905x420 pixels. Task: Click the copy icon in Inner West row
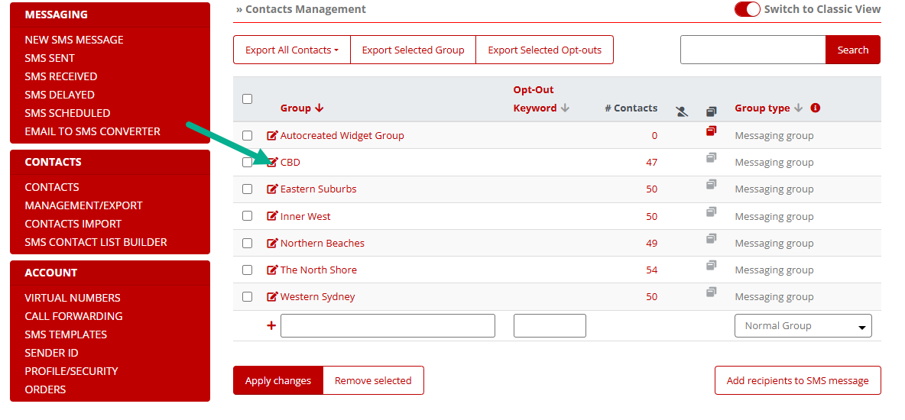[712, 212]
